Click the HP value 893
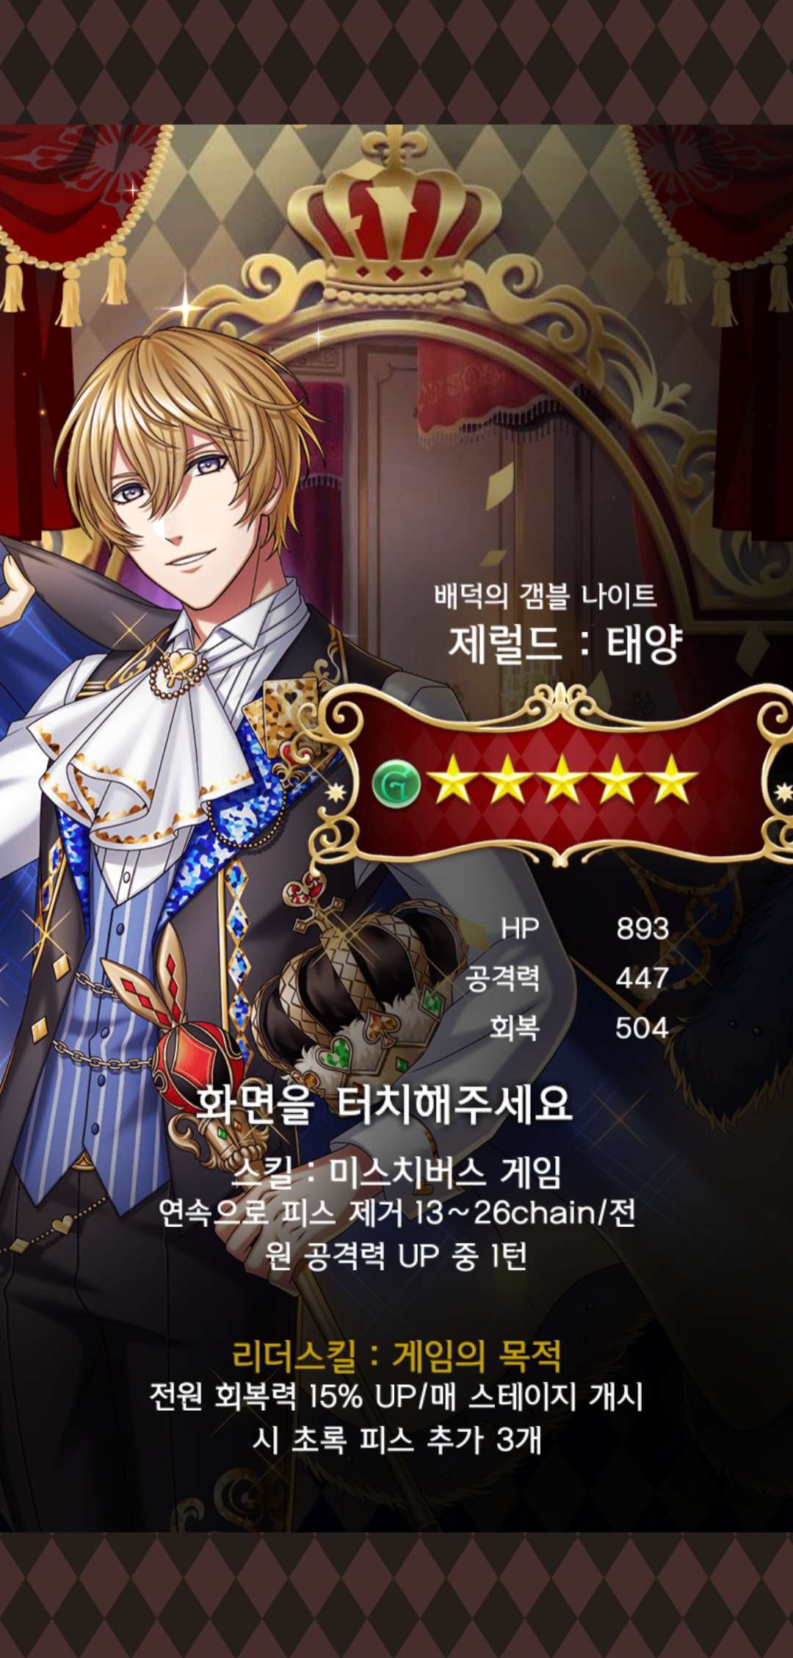 pos(642,928)
